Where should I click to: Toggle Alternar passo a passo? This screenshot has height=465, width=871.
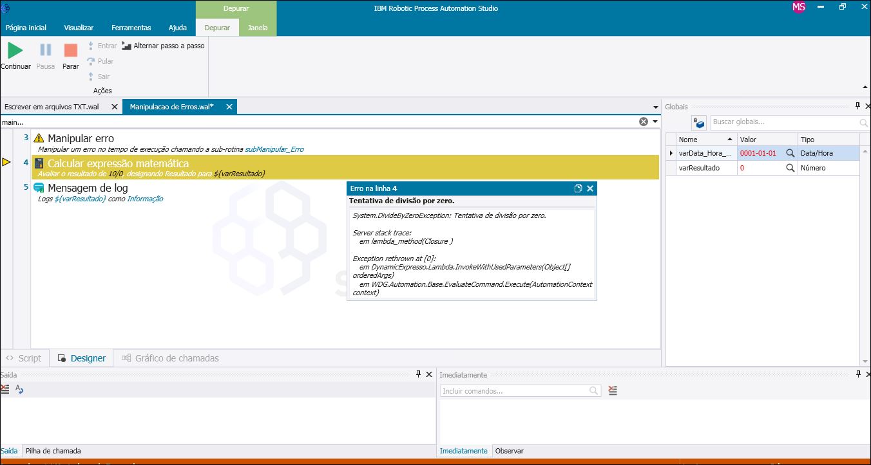pos(164,46)
